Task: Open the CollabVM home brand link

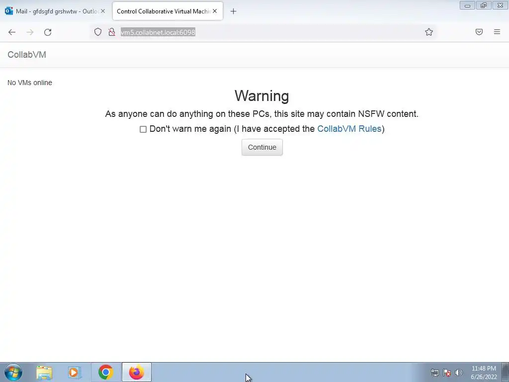Action: [27, 55]
